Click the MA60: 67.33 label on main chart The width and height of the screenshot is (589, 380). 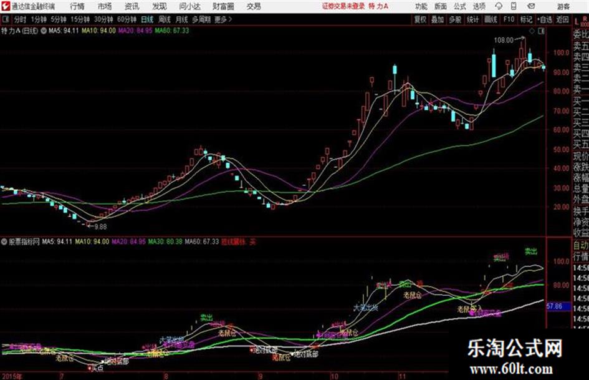[x=172, y=31]
